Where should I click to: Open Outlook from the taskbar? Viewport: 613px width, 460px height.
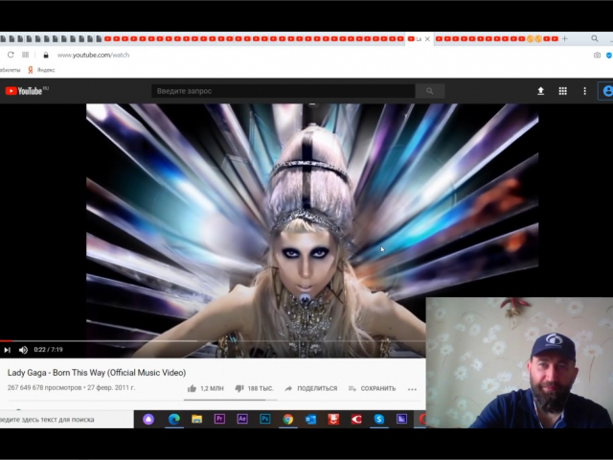click(310, 420)
